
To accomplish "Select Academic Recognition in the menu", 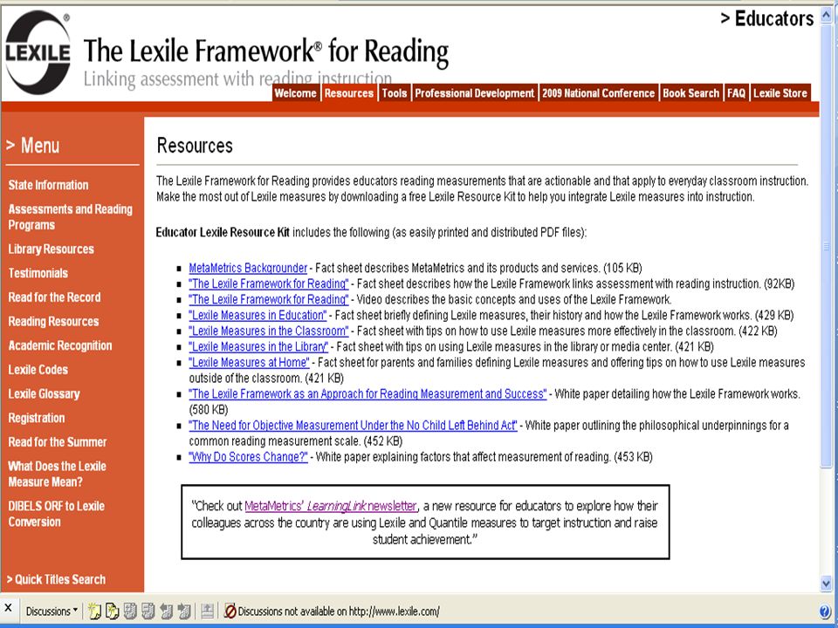I will point(60,345).
